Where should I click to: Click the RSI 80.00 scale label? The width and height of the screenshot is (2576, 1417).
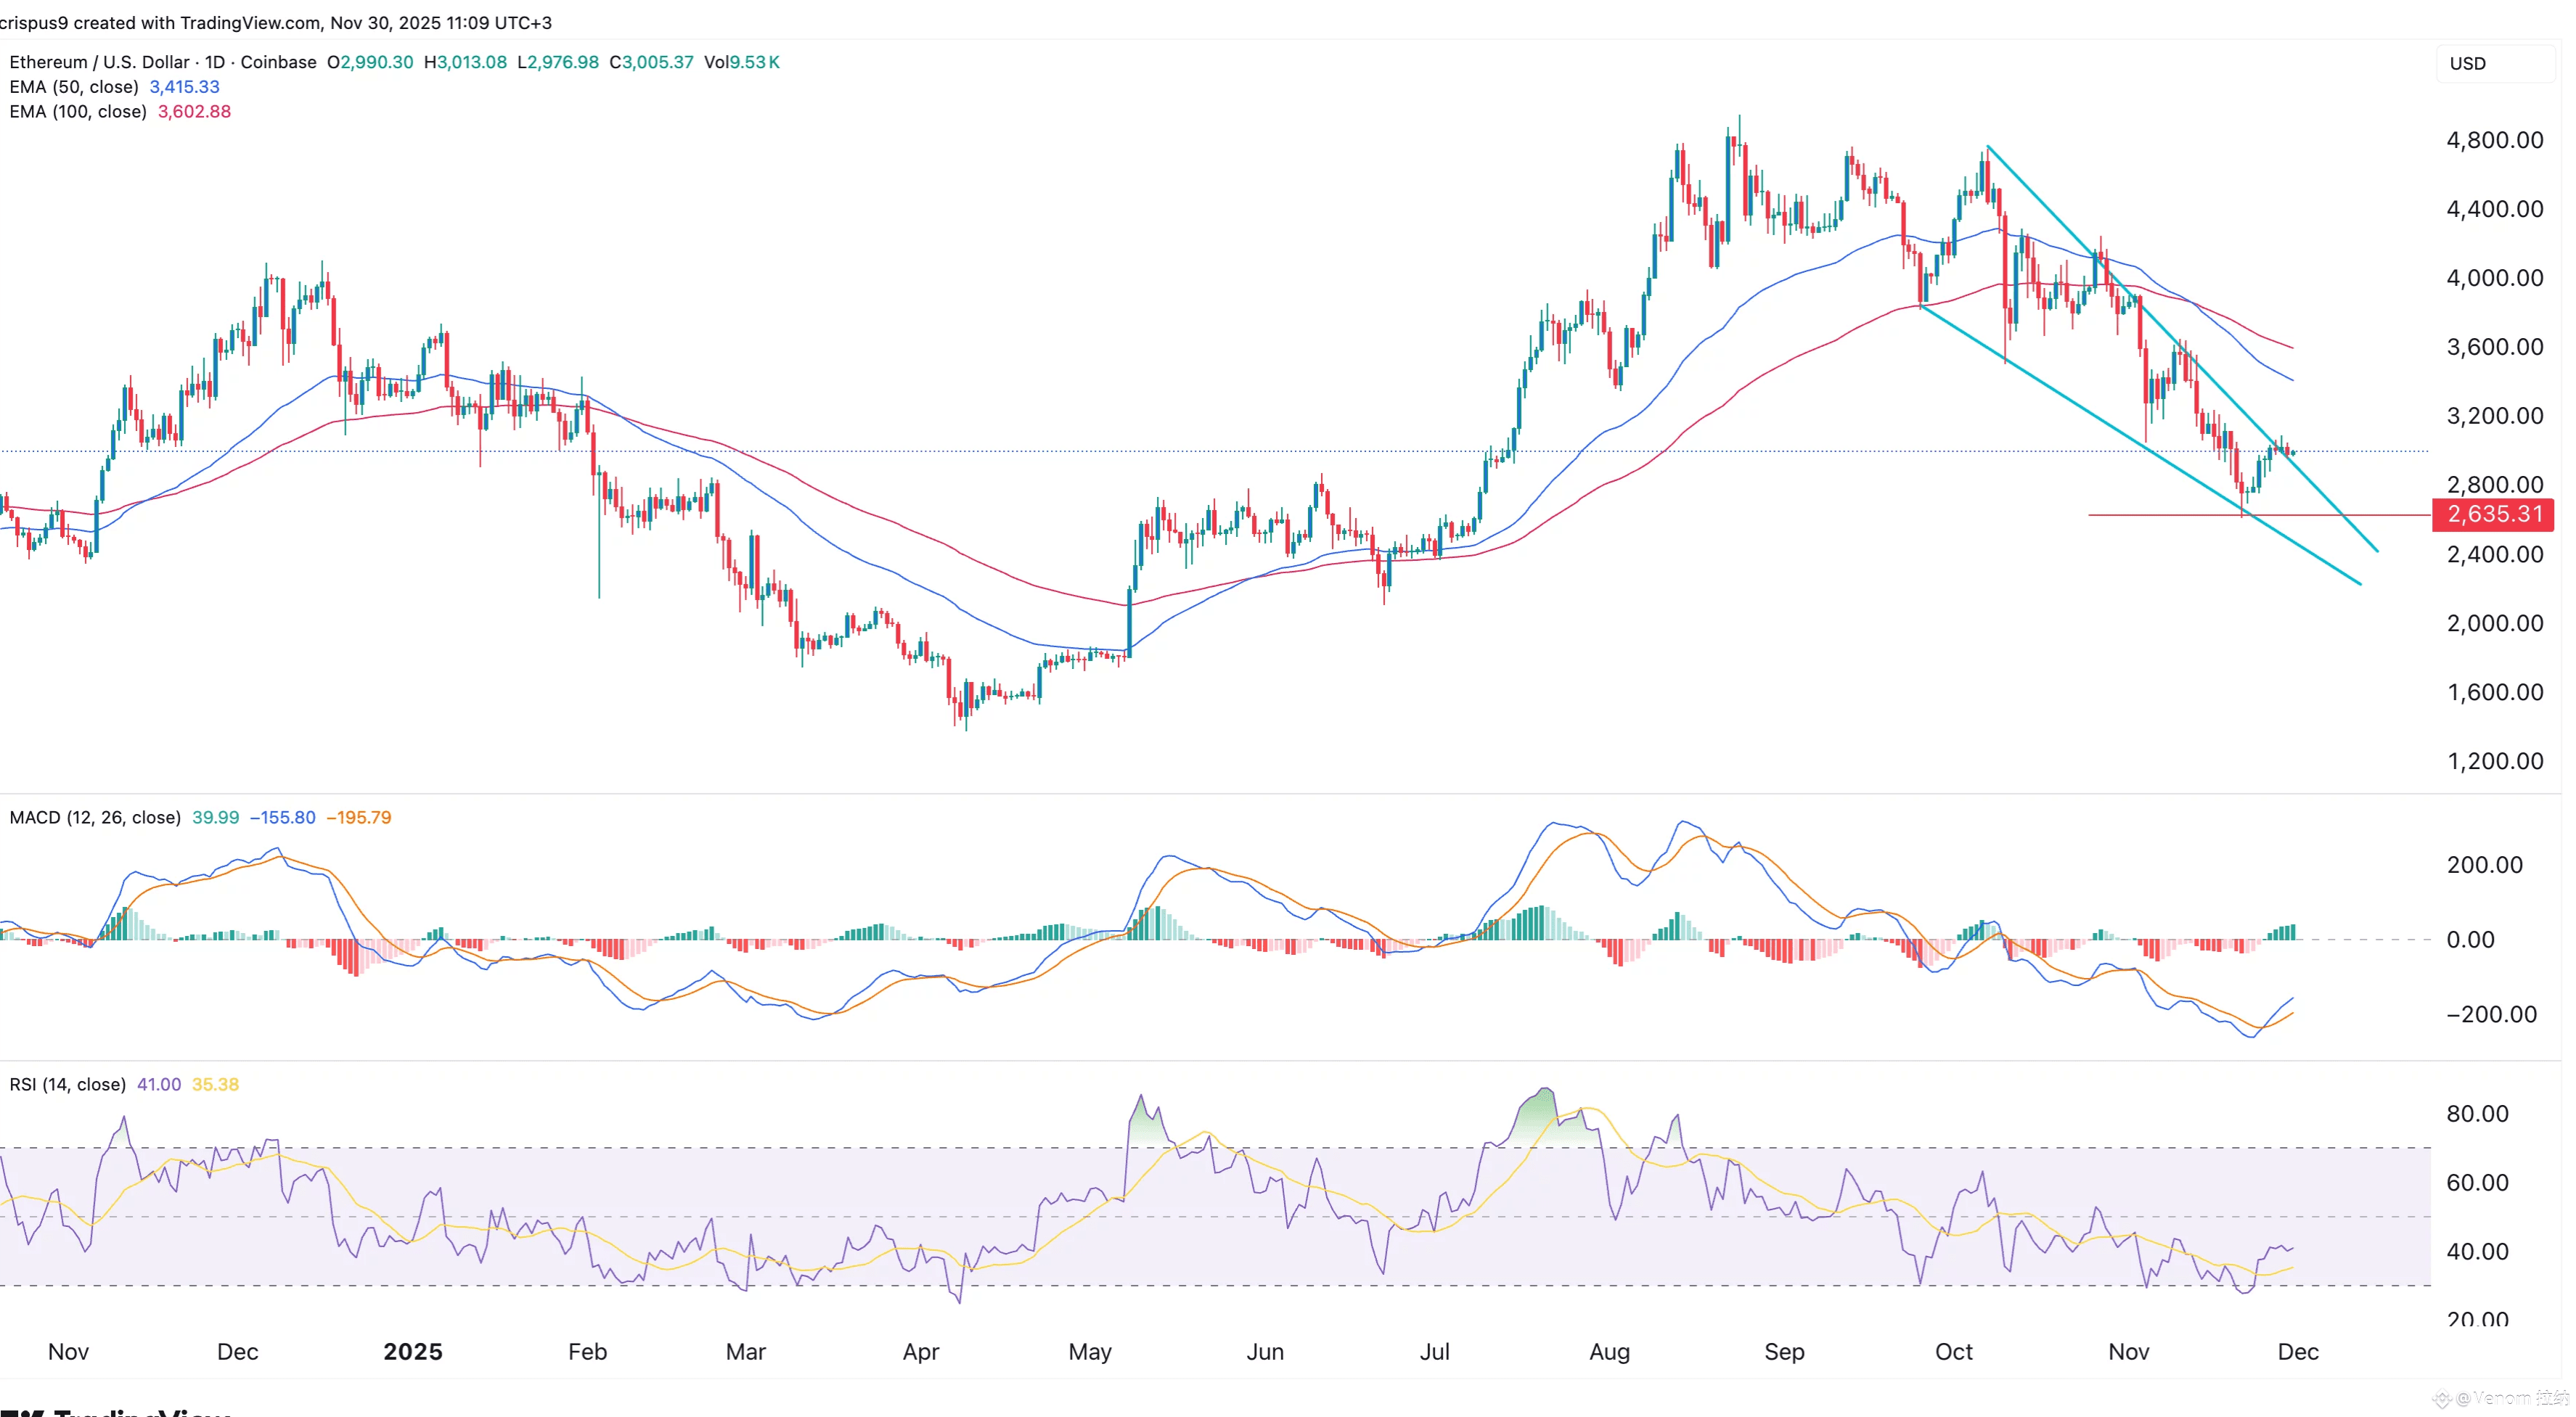pos(2477,1113)
